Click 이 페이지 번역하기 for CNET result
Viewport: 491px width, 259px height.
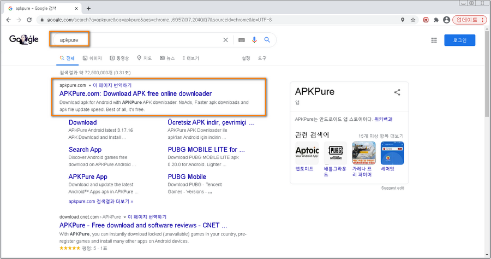pyautogui.click(x=147, y=217)
